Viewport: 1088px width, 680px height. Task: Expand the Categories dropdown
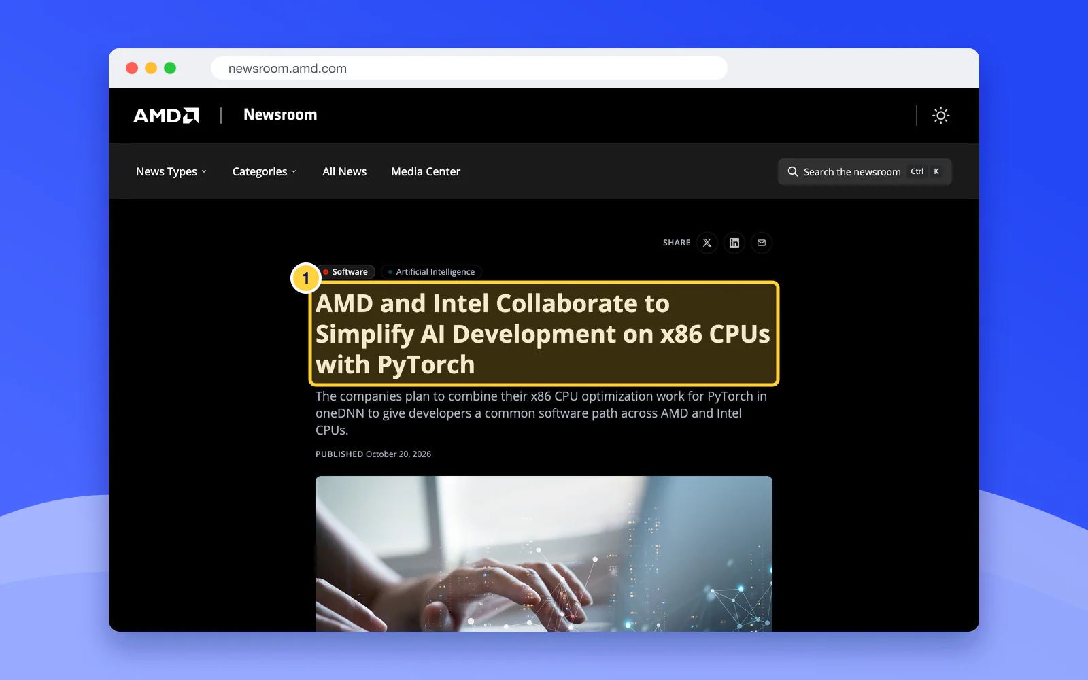[x=265, y=171]
